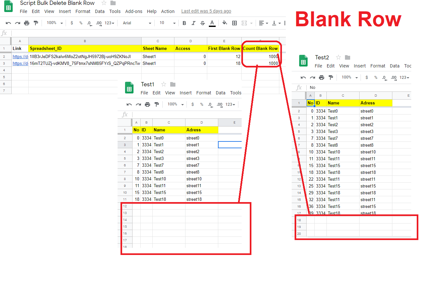The image size is (432, 290).
Task: Format as currency in main toolbar
Action: coord(72,23)
